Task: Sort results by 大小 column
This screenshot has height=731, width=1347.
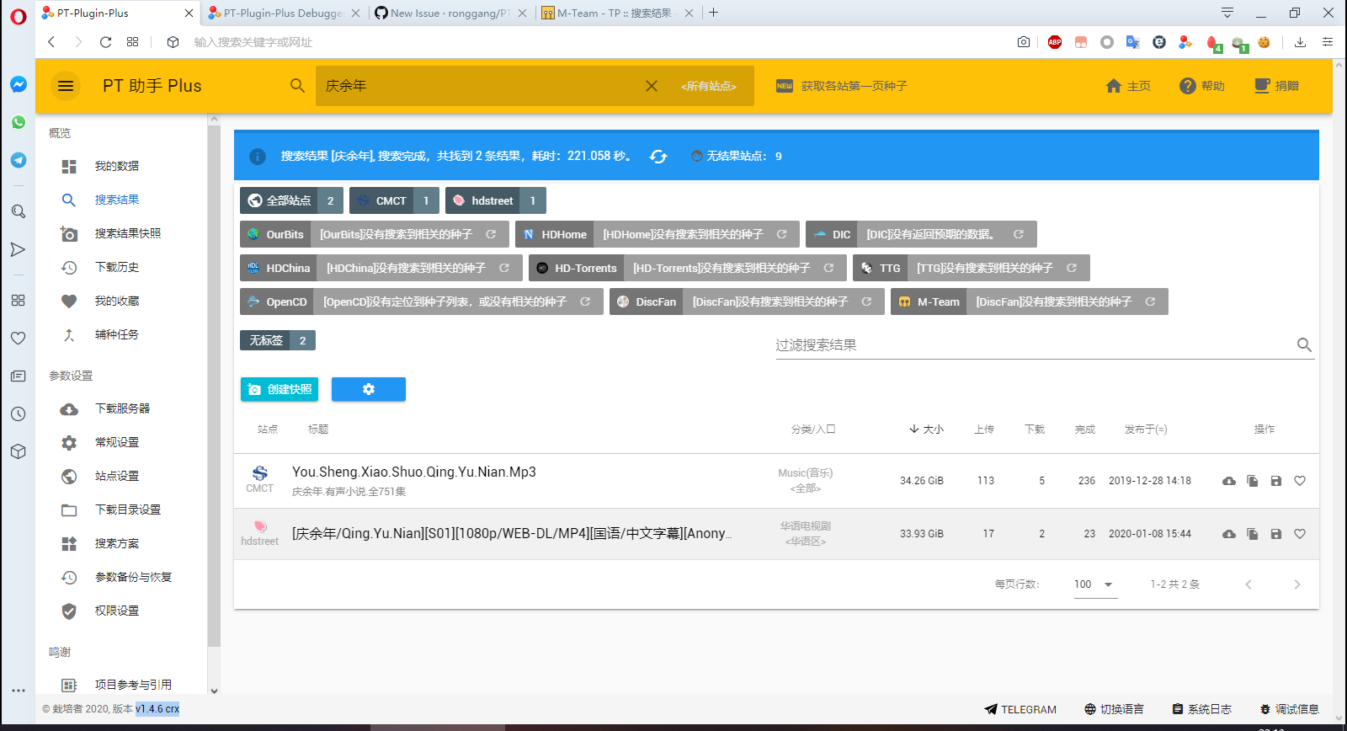Action: click(926, 430)
